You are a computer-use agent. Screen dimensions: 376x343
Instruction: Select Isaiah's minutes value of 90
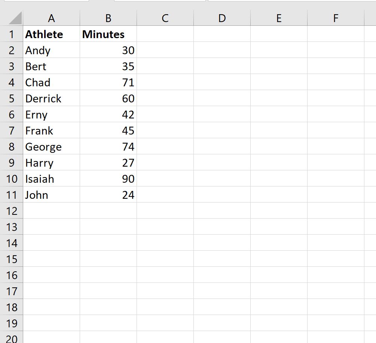pyautogui.click(x=108, y=179)
